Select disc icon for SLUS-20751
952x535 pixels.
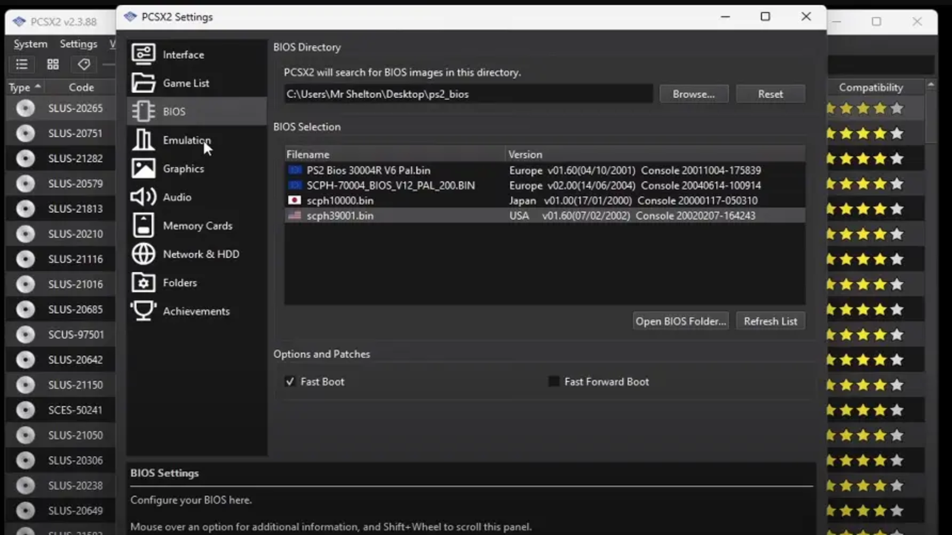25,133
